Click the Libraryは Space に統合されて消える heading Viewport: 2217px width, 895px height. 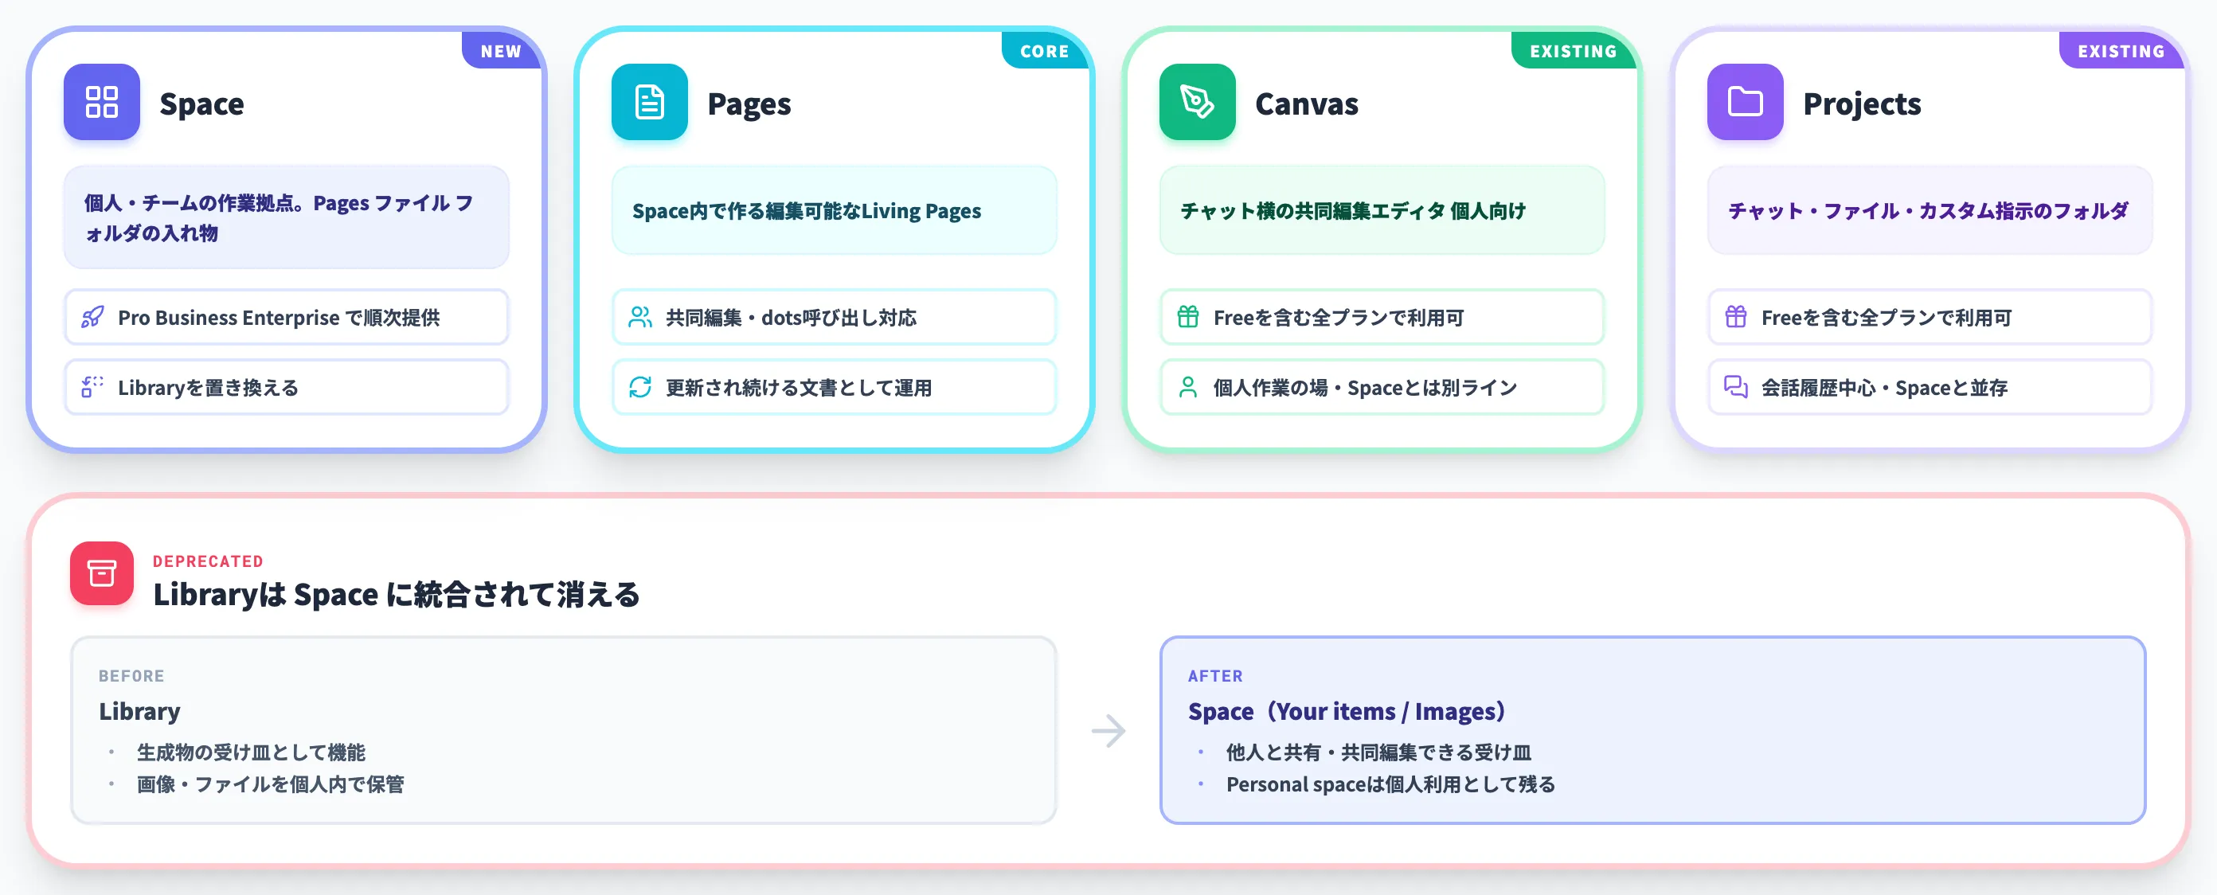[396, 595]
